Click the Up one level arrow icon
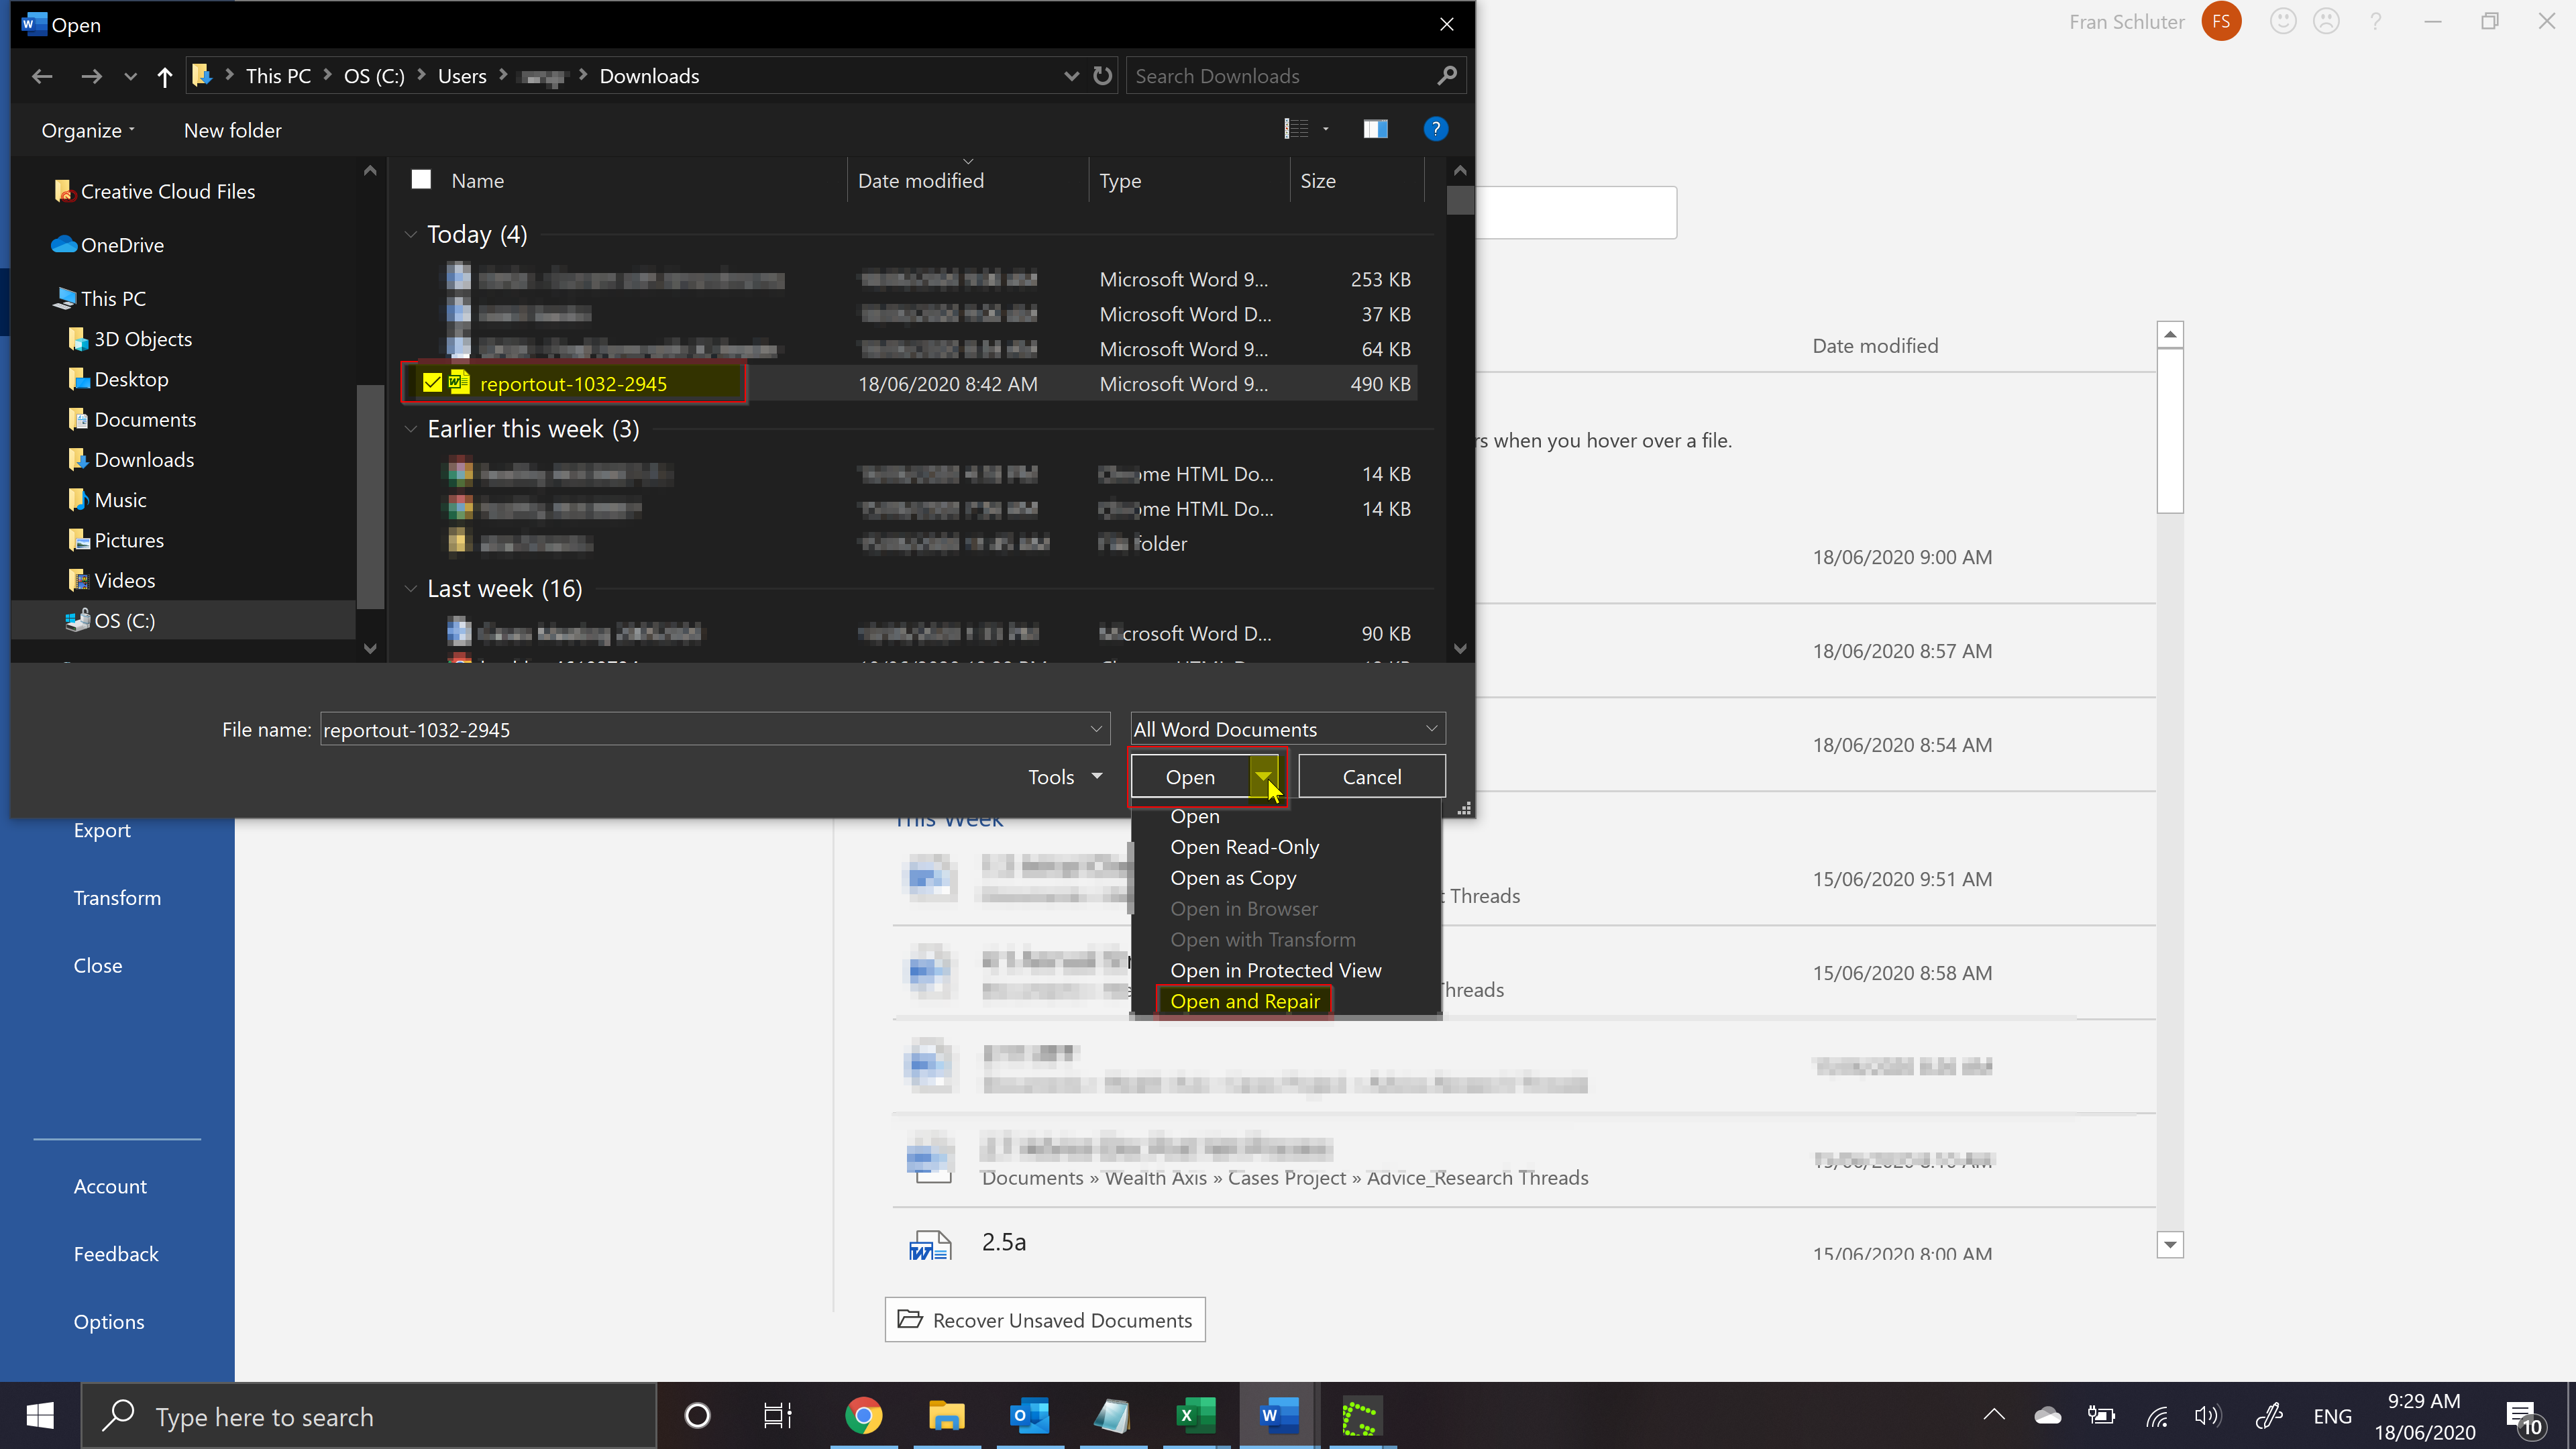This screenshot has width=2576, height=1449. pos(165,76)
